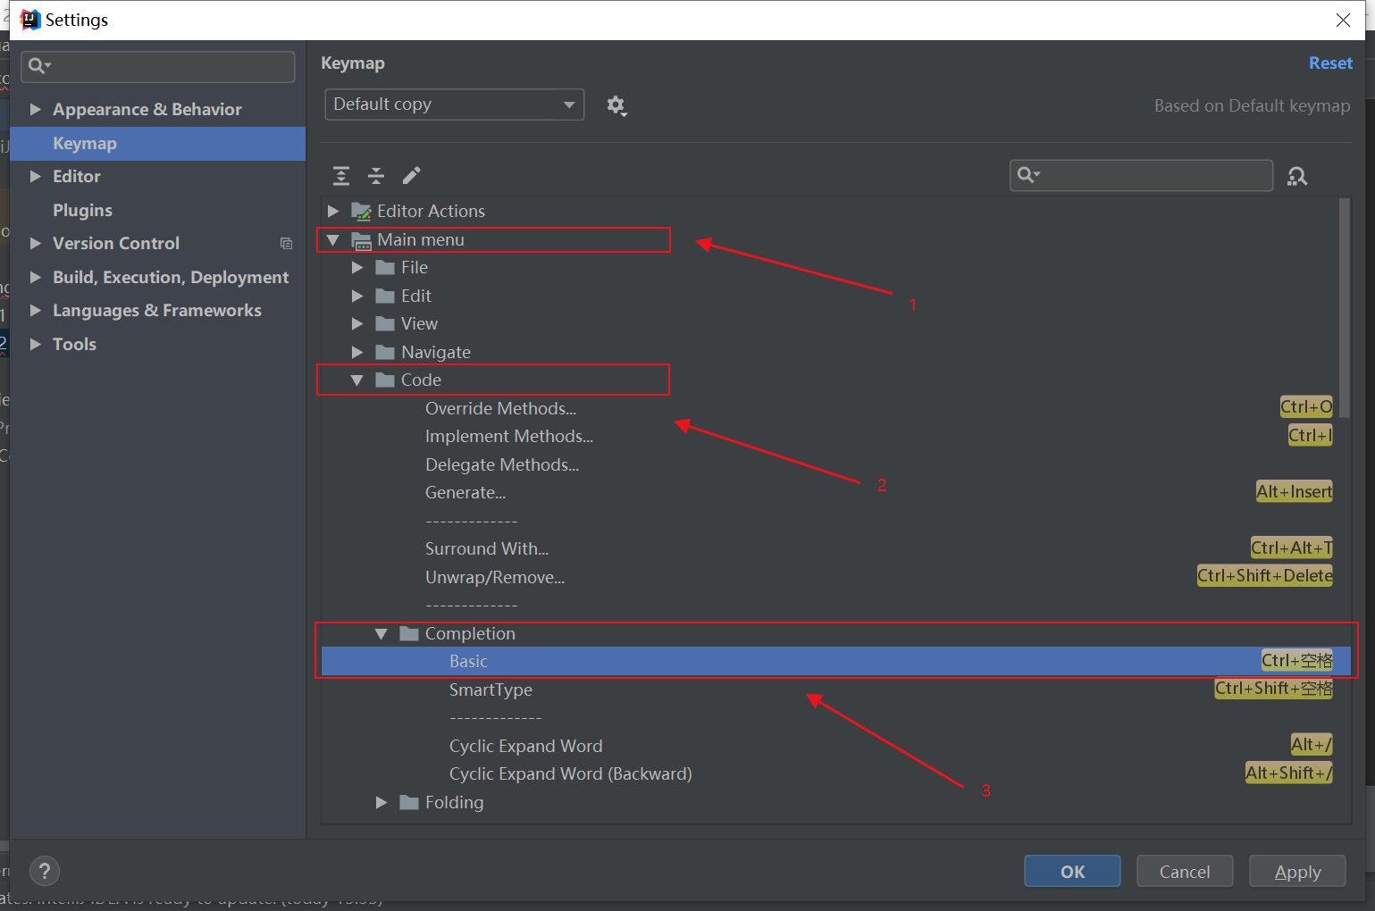1375x911 pixels.
Task: Expand the Edit folder node
Action: 357,297
